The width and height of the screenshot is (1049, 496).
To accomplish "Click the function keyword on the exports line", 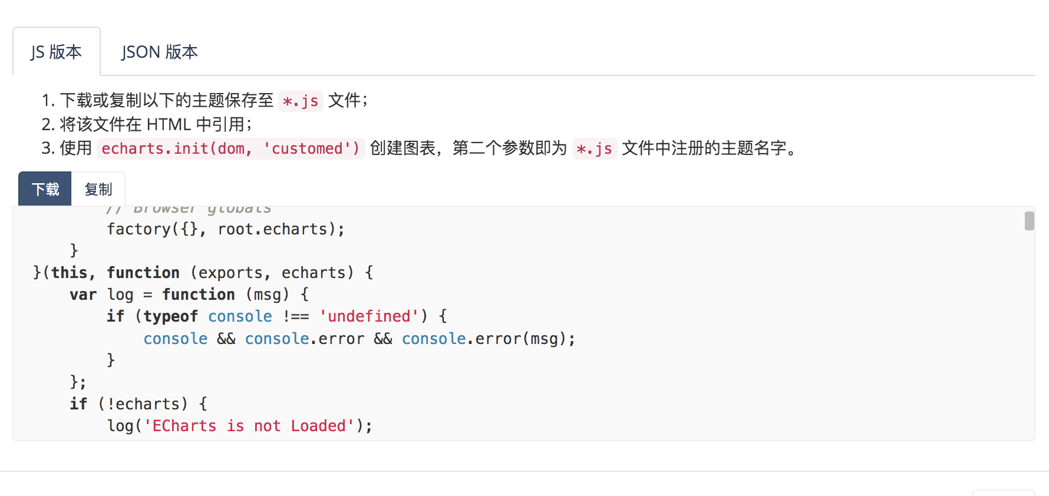I will coord(143,272).
